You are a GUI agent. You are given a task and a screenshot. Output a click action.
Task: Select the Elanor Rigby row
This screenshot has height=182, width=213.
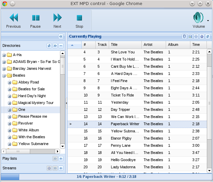pos(137,138)
